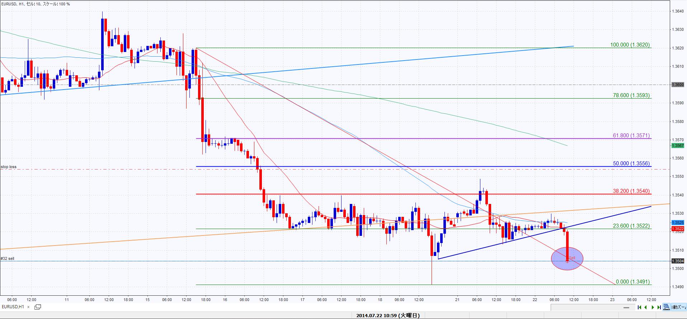The width and height of the screenshot is (687, 319).
Task: Click the 61.800 (1.3571) Fibonacci level label
Action: [x=631, y=135]
